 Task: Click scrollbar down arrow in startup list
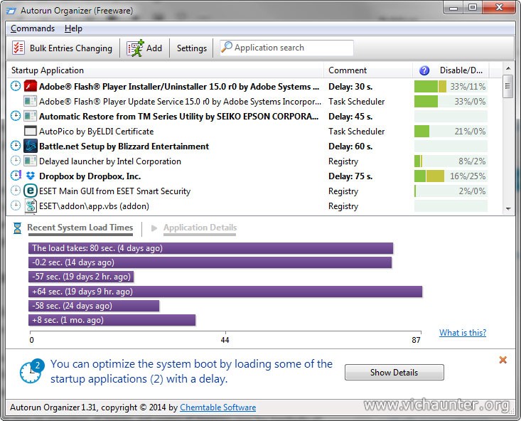(507, 209)
